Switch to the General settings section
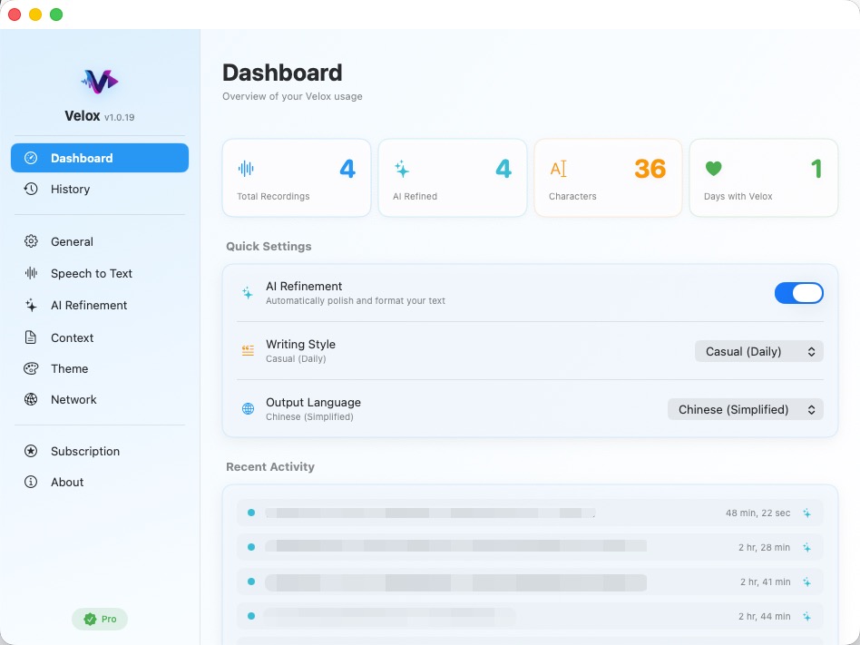This screenshot has width=860, height=645. 72,241
